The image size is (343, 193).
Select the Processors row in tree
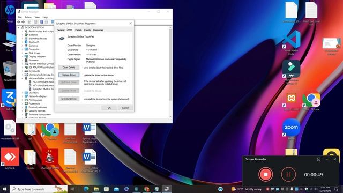click(34, 103)
